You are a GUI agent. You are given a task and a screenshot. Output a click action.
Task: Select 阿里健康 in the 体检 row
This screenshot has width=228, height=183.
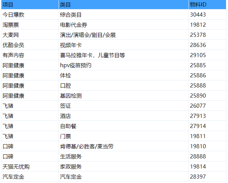(x=30, y=75)
